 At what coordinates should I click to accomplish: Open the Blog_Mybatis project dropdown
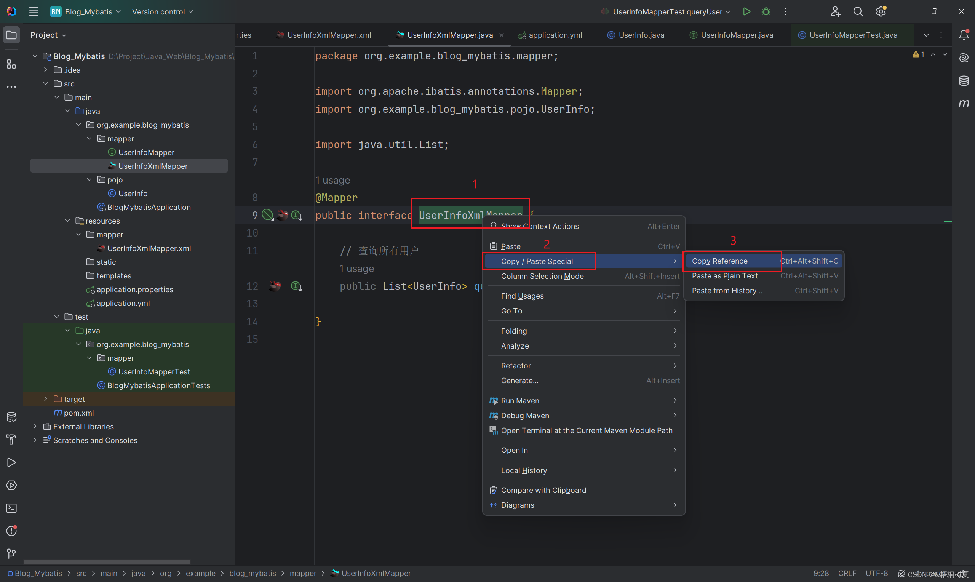86,12
